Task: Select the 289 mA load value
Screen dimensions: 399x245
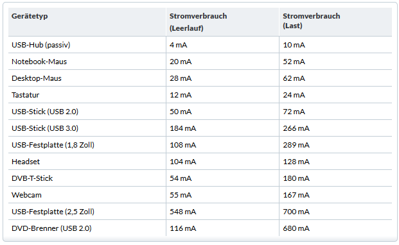Action: tap(296, 145)
